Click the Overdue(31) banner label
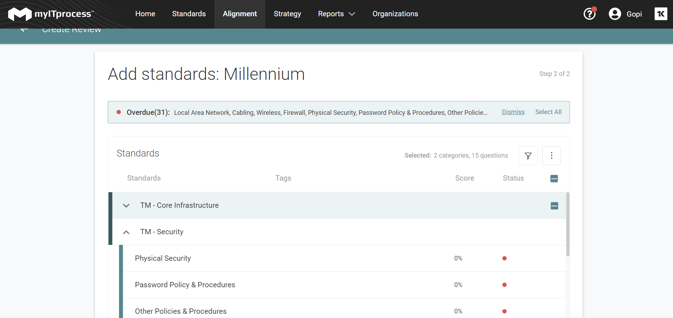Viewport: 673px width, 318px height. pyautogui.click(x=148, y=112)
